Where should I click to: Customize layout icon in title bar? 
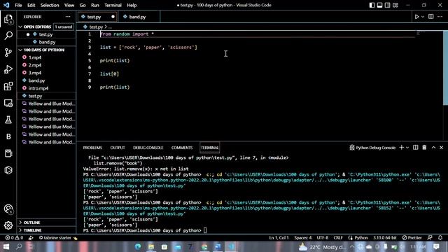(x=395, y=5)
